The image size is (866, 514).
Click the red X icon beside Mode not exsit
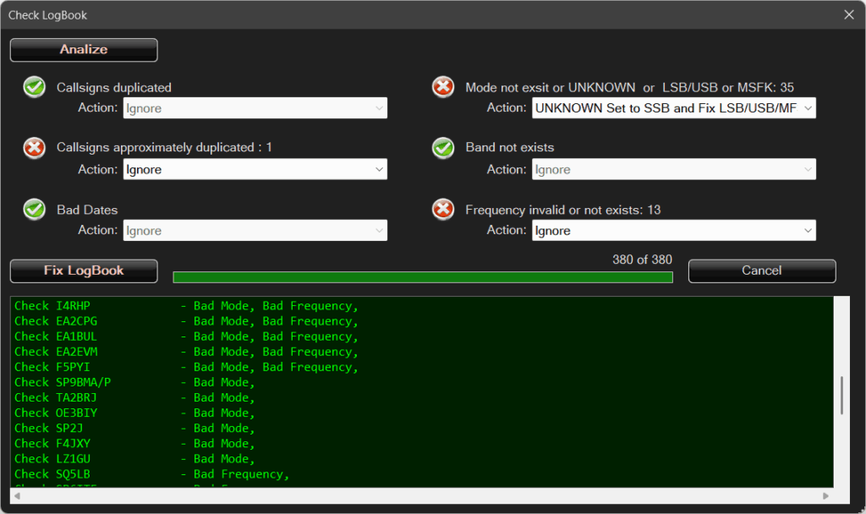point(443,87)
